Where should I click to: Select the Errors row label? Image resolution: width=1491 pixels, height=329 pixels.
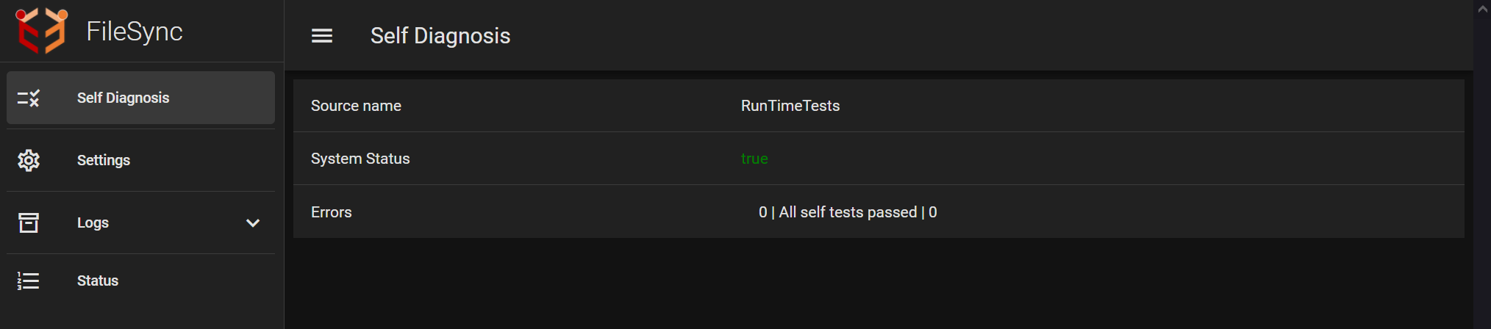click(332, 212)
